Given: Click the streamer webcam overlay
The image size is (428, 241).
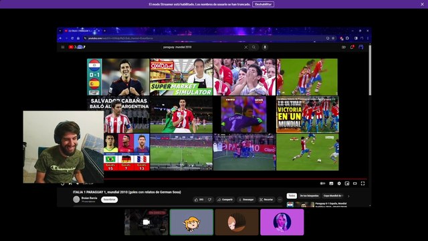Looking at the screenshot, I should click(64, 147).
